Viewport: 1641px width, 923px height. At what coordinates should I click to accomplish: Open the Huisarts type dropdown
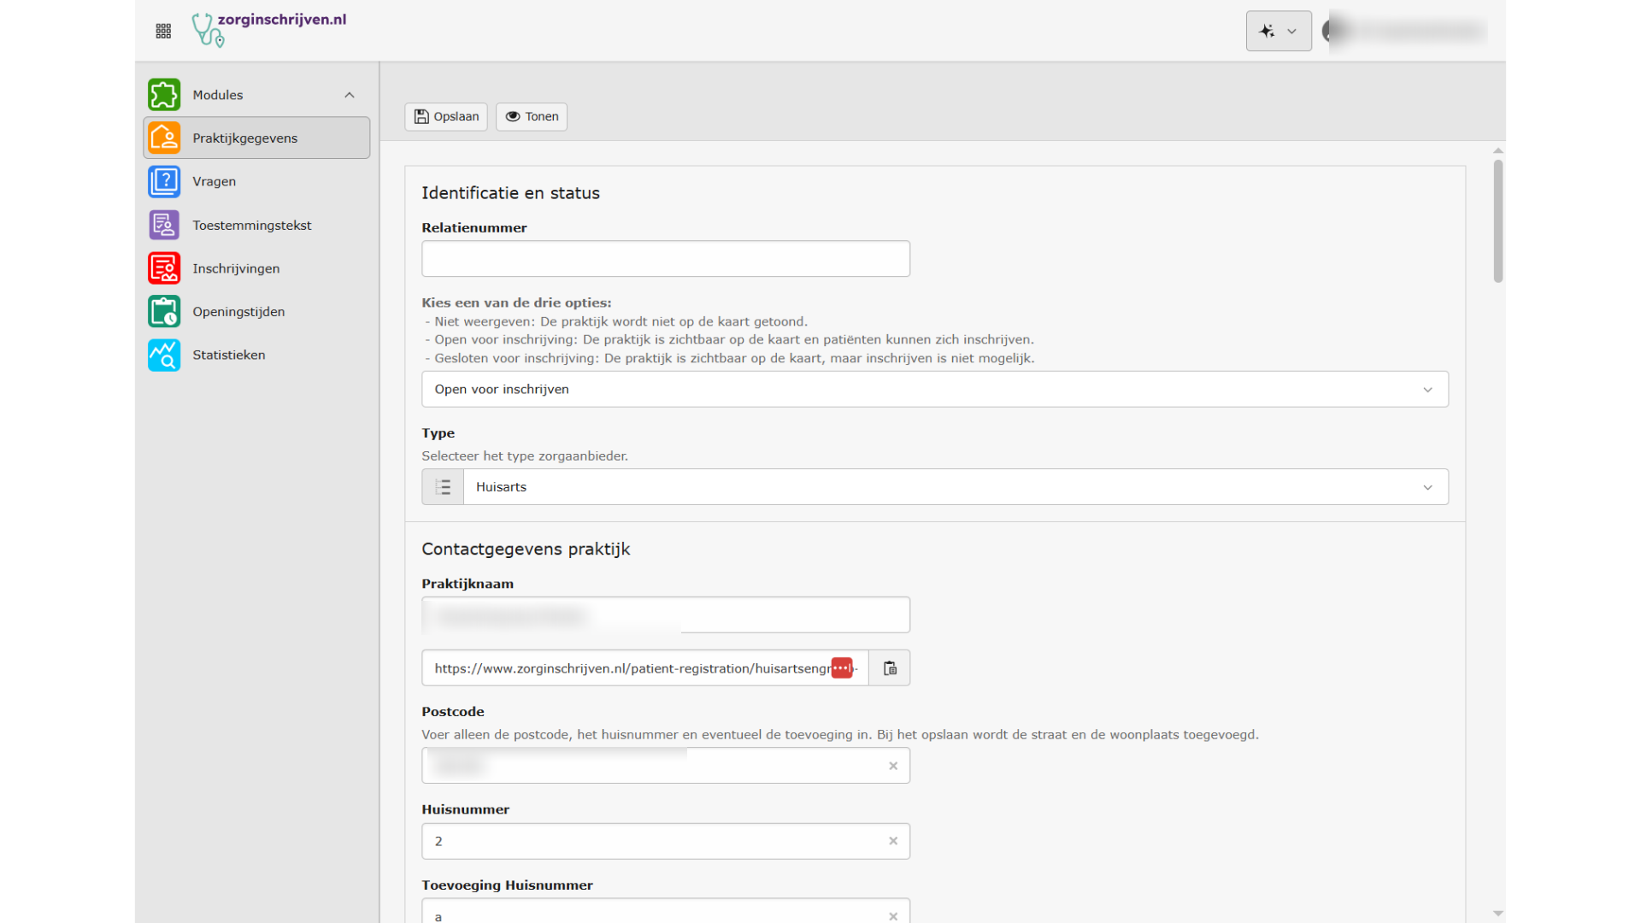click(x=955, y=487)
